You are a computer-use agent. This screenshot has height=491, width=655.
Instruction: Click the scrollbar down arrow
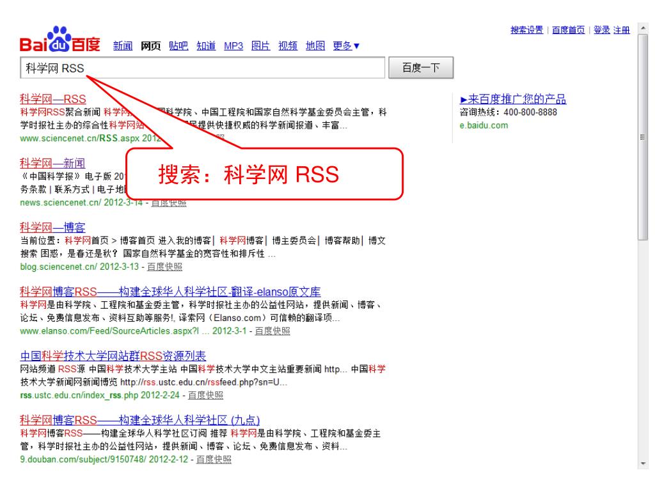(x=643, y=464)
